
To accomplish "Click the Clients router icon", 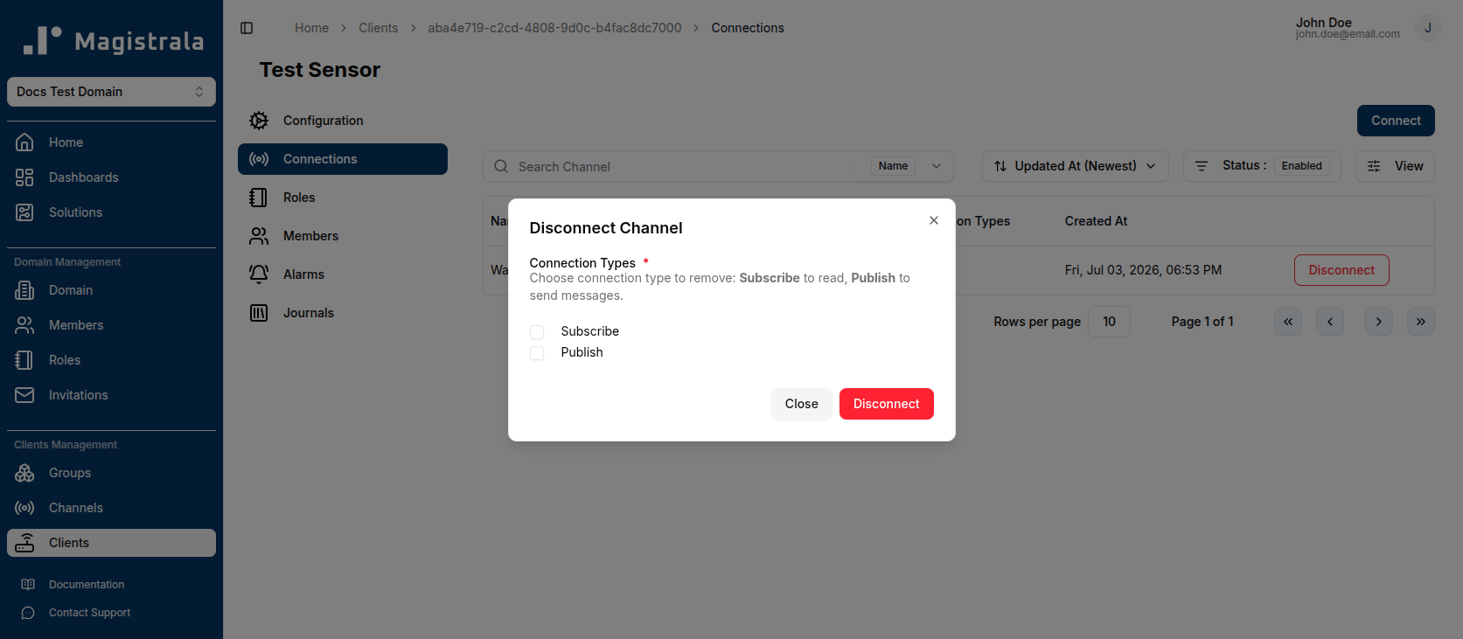I will pyautogui.click(x=24, y=543).
